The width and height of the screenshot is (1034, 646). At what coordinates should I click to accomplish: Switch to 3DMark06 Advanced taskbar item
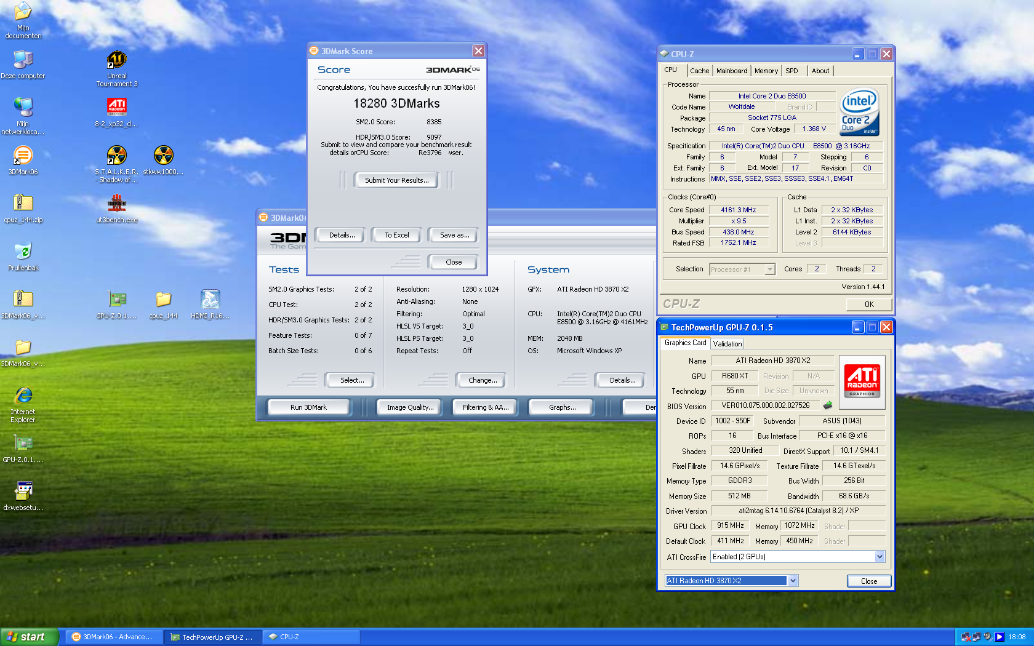click(114, 637)
